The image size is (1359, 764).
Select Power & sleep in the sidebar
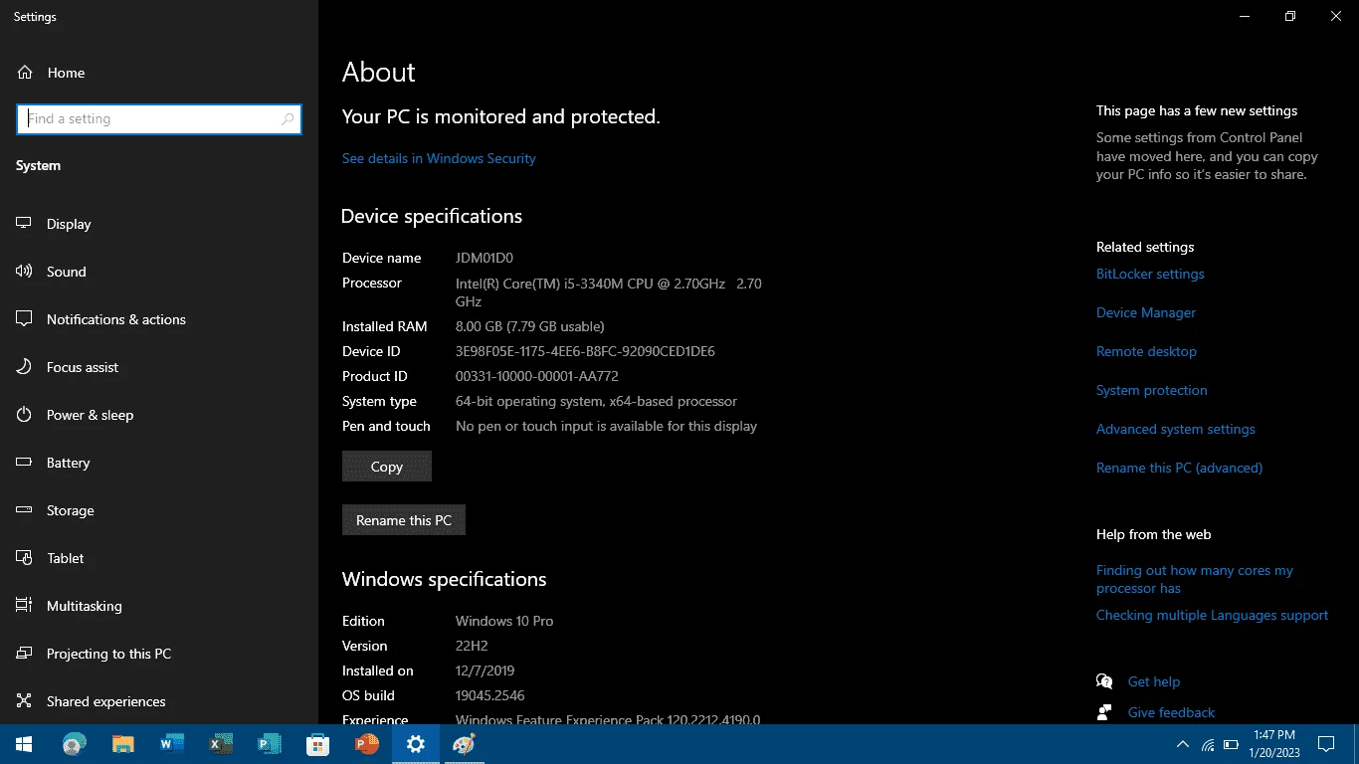pos(159,415)
